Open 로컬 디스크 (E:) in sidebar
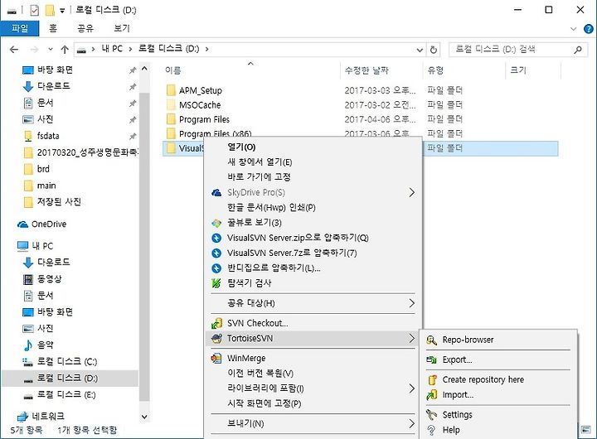Screen dimensions: 597x439 66,395
